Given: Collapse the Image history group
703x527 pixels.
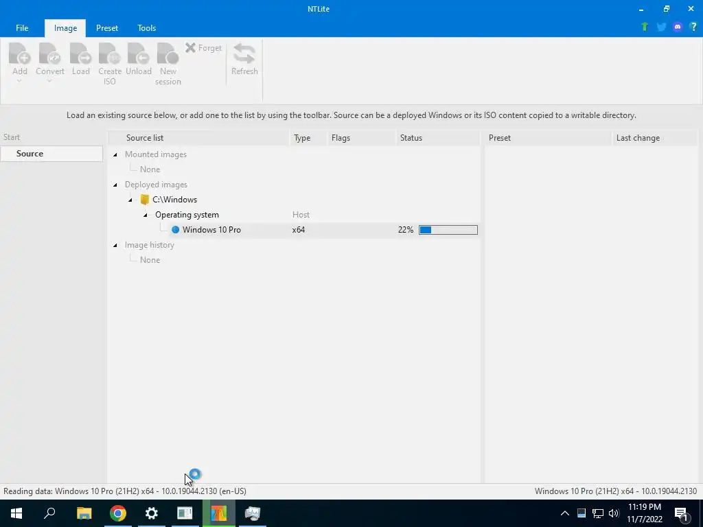Looking at the screenshot, I should (x=115, y=245).
